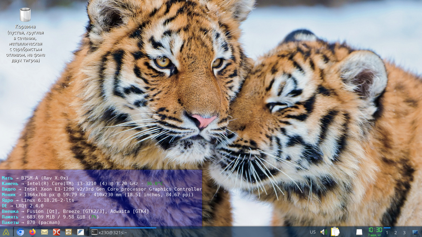Open the file manager drawer icon
Screen dimensions: 422x237
[69, 232]
